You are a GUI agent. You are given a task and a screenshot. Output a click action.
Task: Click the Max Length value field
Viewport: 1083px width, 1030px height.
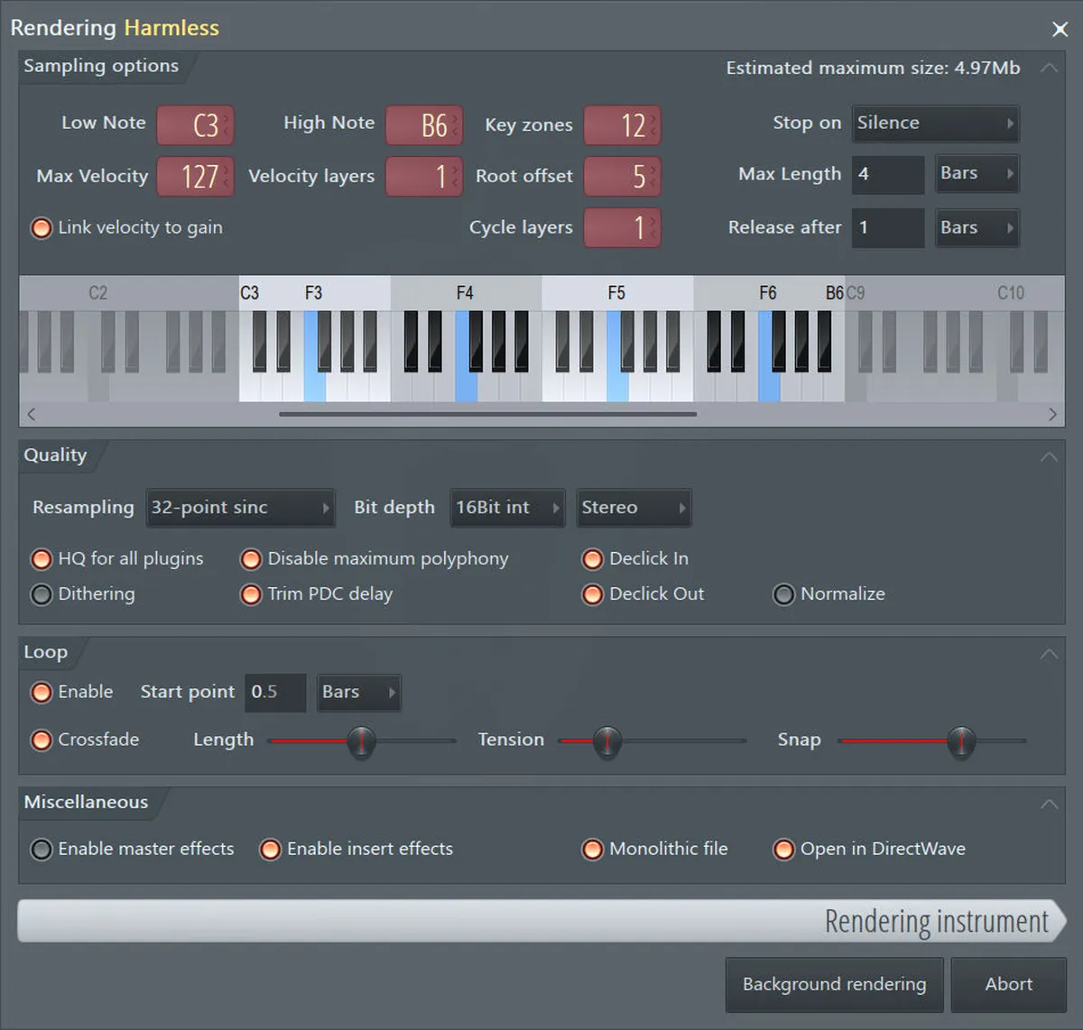point(887,174)
